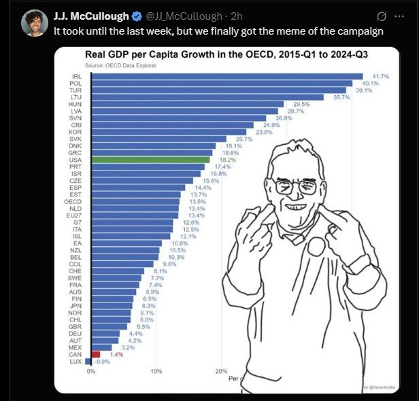Click the round button on the drawn shirt
This screenshot has width=419, height=401.
tap(316, 247)
